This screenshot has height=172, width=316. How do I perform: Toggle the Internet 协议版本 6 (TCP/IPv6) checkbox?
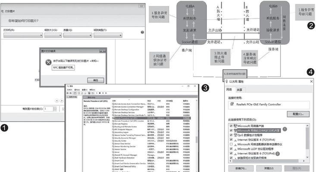231,154
